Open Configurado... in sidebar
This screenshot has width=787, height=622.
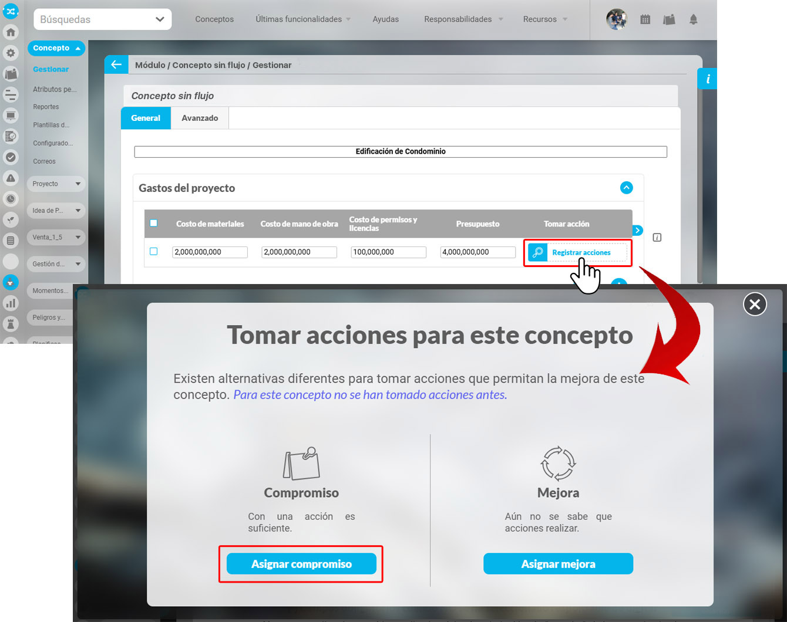(53, 143)
